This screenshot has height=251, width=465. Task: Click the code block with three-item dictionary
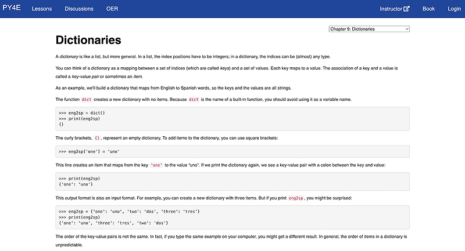tap(233, 217)
